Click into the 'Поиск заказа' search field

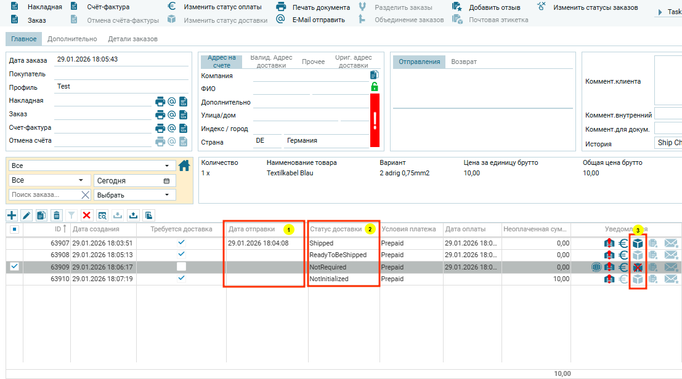pyautogui.click(x=44, y=195)
